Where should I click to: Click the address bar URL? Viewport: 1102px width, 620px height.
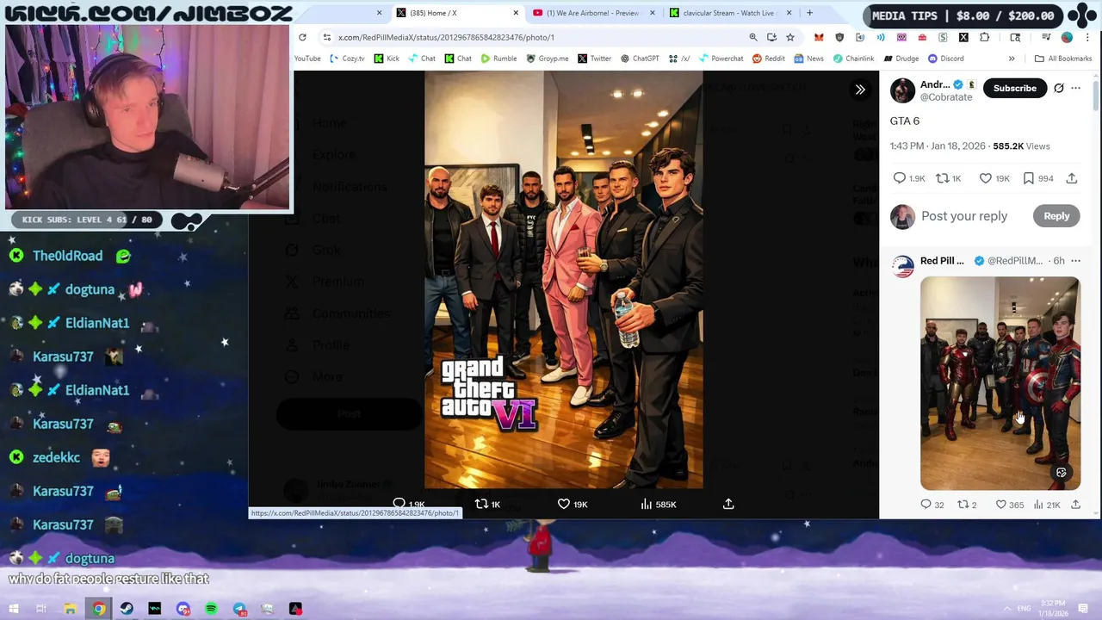[446, 37]
